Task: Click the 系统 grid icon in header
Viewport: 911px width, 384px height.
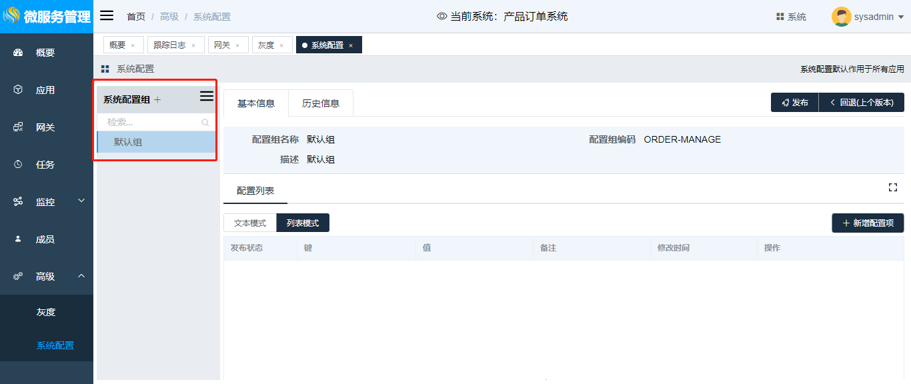Action: pyautogui.click(x=780, y=17)
